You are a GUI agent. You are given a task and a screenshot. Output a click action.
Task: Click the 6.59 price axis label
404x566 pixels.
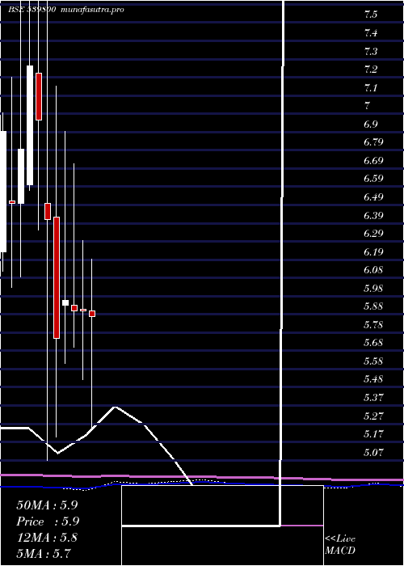[x=373, y=179]
